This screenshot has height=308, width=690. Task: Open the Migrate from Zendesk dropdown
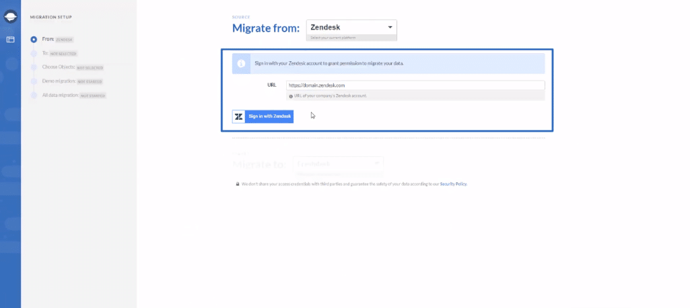351,28
